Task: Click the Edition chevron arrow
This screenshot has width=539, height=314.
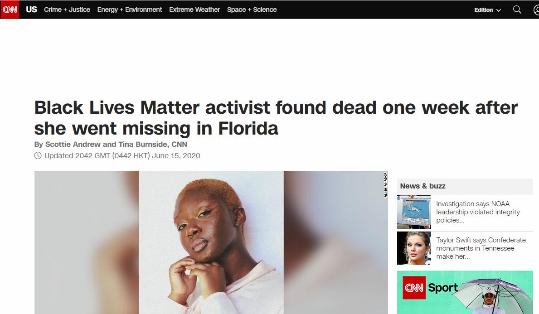Action: (x=499, y=10)
